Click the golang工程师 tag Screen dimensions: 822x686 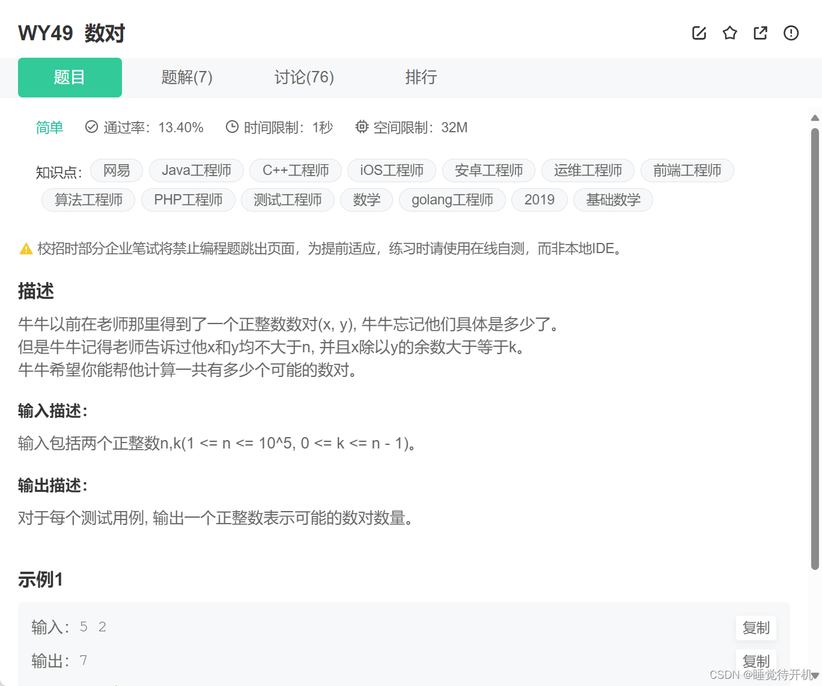point(452,200)
